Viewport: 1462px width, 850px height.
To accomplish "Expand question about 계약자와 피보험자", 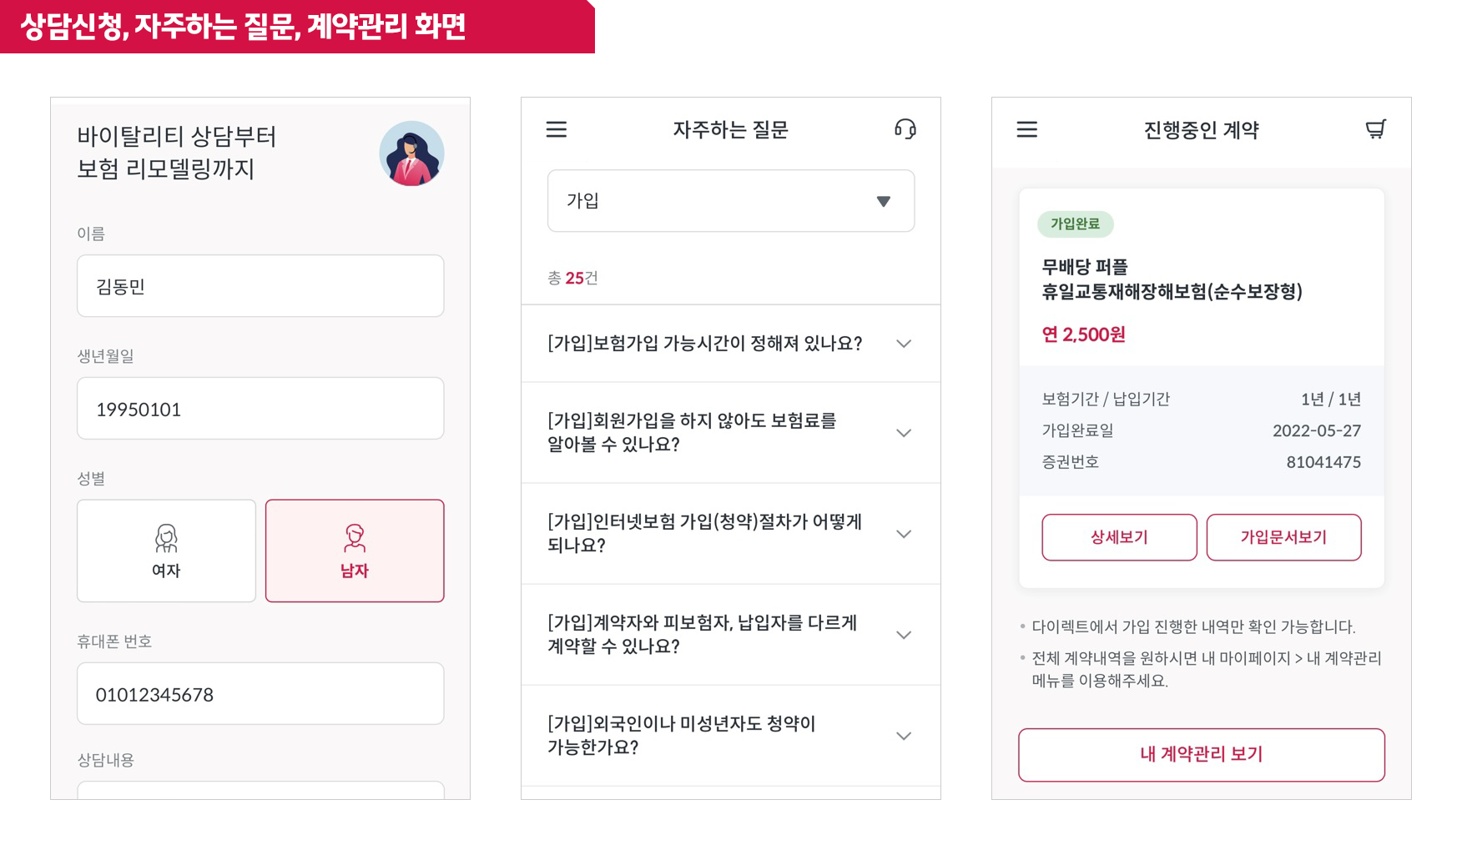I will [x=731, y=635].
